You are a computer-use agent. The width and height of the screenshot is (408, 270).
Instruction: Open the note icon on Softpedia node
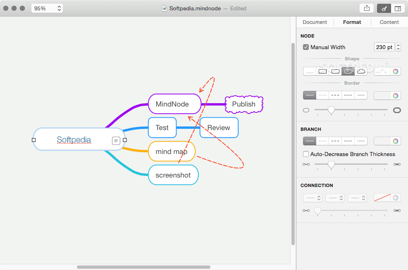[116, 141]
